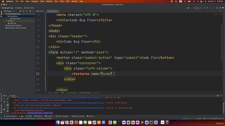Collapse all in Project panel toolbar
The height and width of the screenshot is (126, 225).
pos(27,11)
